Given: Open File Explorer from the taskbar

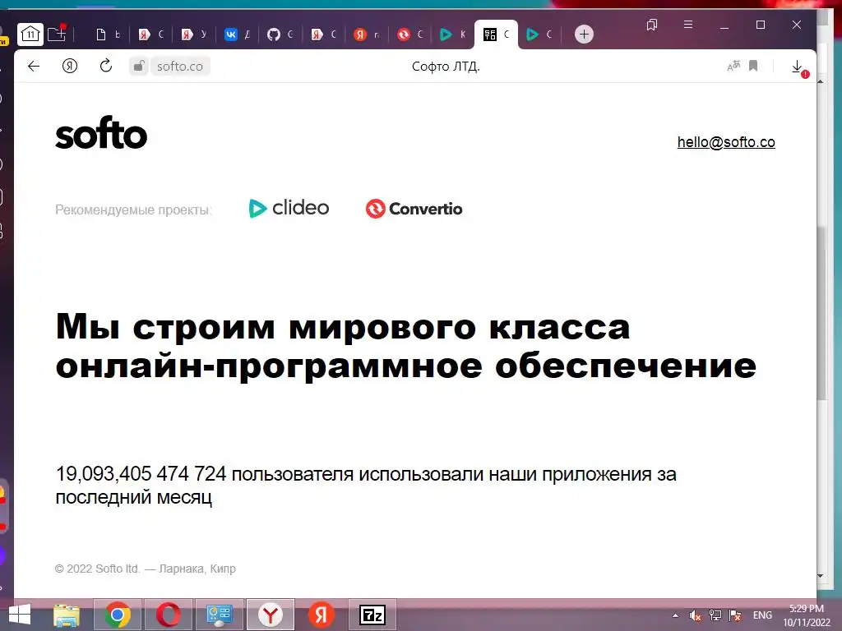Looking at the screenshot, I should pyautogui.click(x=67, y=615).
